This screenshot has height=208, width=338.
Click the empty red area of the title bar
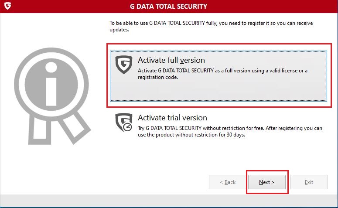[272, 6]
